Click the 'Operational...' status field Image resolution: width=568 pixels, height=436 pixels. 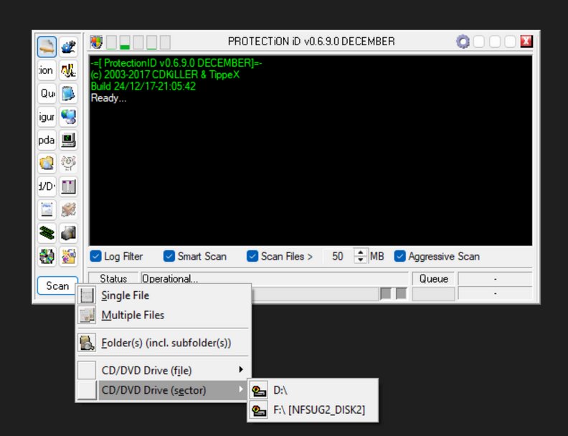coord(274,278)
